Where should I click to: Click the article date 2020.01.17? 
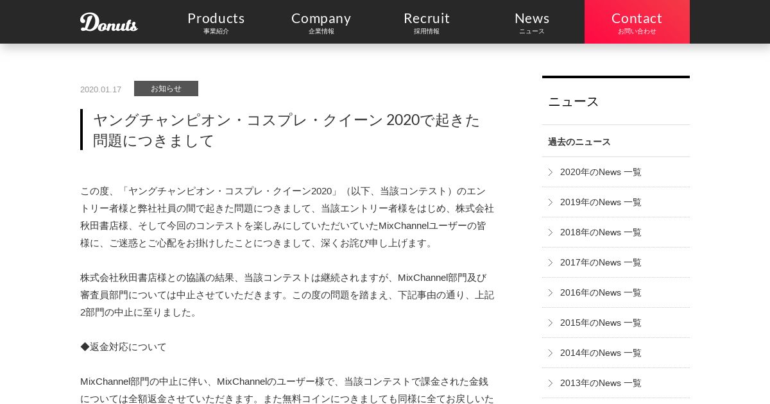pos(101,89)
